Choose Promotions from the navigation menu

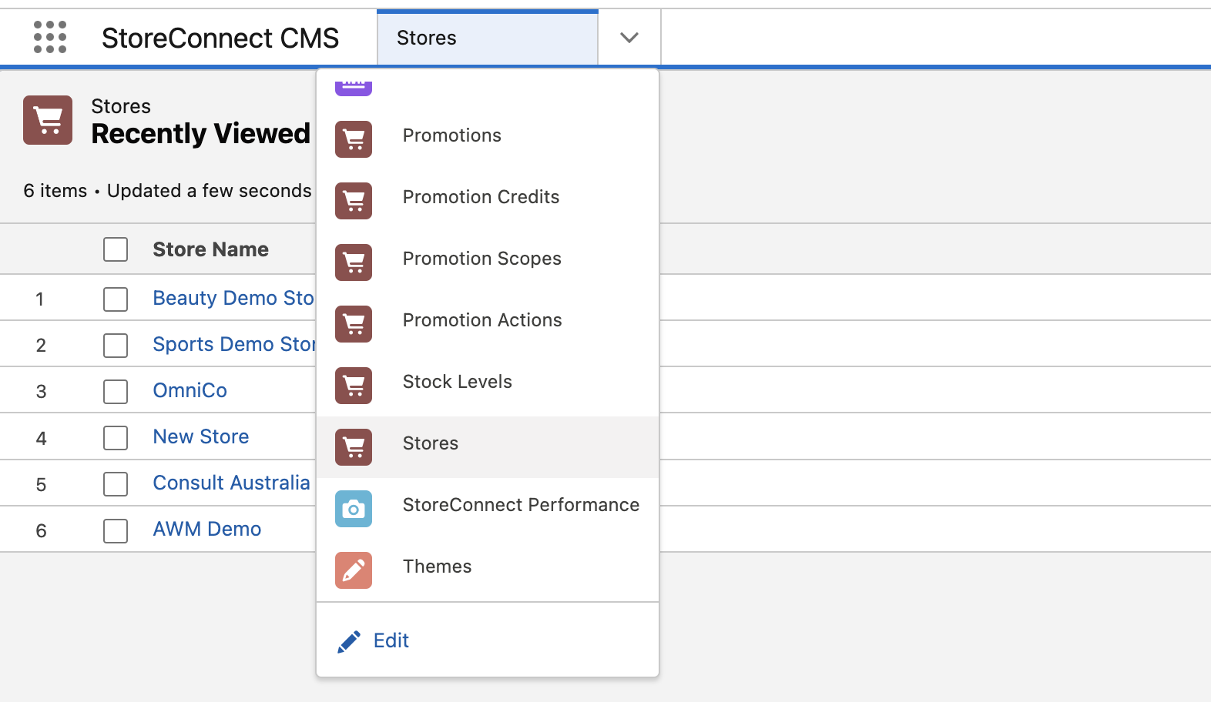point(488,139)
